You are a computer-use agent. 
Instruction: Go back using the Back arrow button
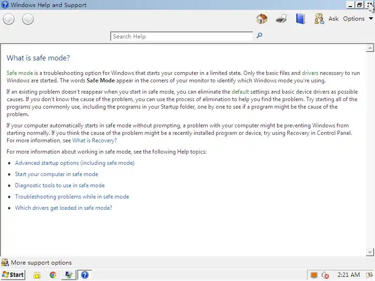pos(8,19)
